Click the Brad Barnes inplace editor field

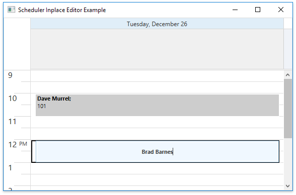(157, 151)
